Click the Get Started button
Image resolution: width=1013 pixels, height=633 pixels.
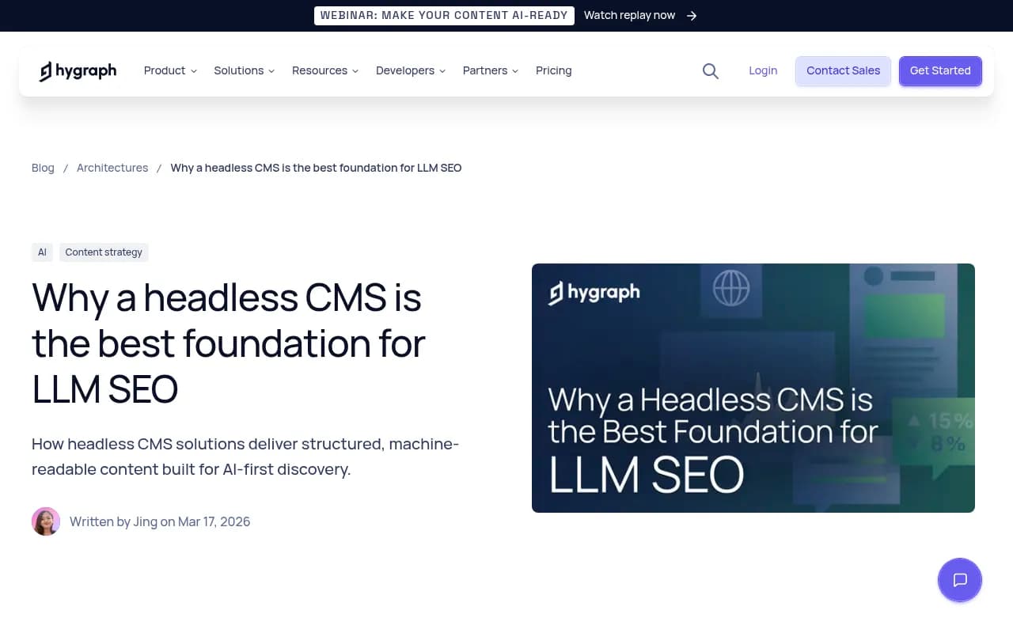point(940,70)
